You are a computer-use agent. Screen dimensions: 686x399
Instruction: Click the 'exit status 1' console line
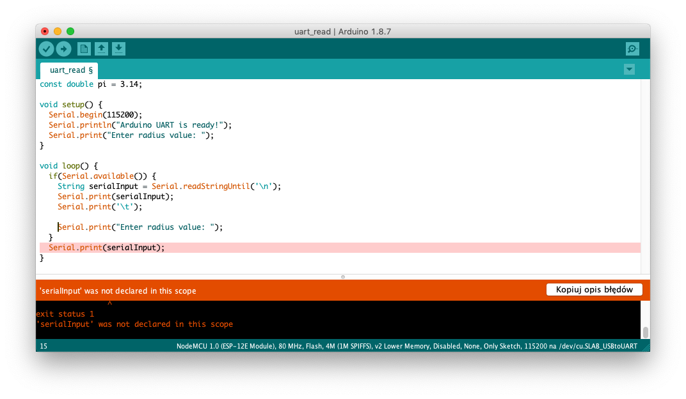(65, 314)
